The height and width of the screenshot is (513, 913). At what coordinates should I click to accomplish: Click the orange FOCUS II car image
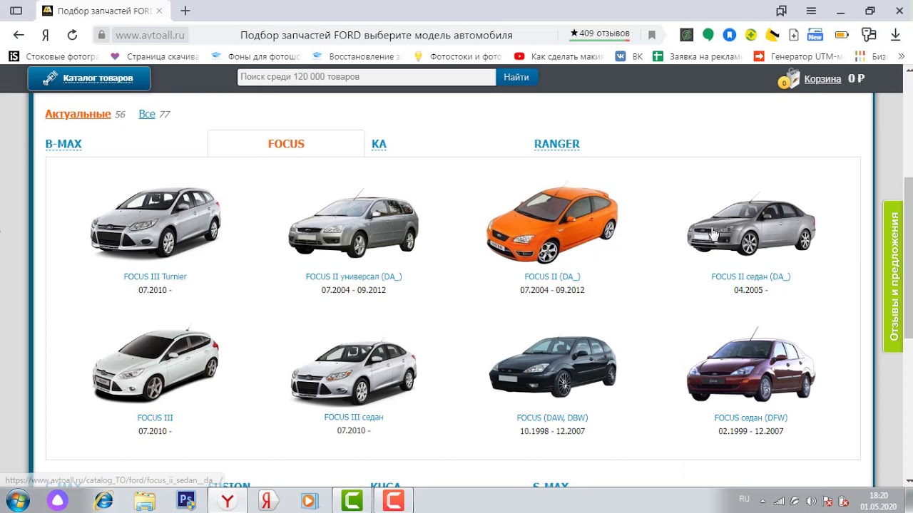[552, 224]
